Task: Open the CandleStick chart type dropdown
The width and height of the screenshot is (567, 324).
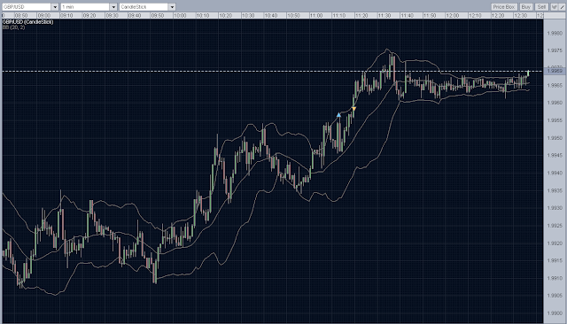Action: click(147, 7)
